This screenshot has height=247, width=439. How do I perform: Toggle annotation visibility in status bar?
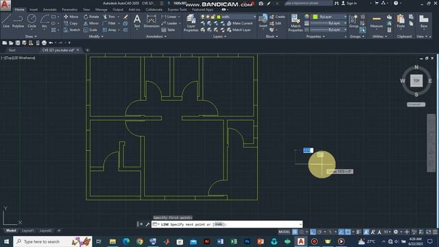coord(366,232)
